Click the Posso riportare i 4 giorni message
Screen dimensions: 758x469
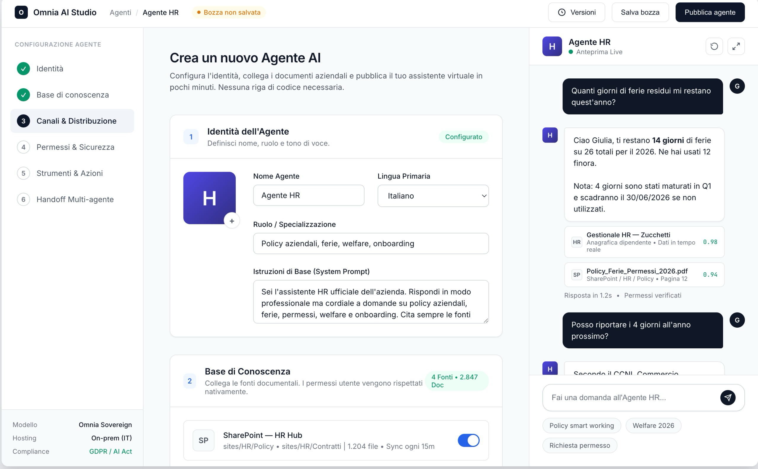pyautogui.click(x=643, y=330)
